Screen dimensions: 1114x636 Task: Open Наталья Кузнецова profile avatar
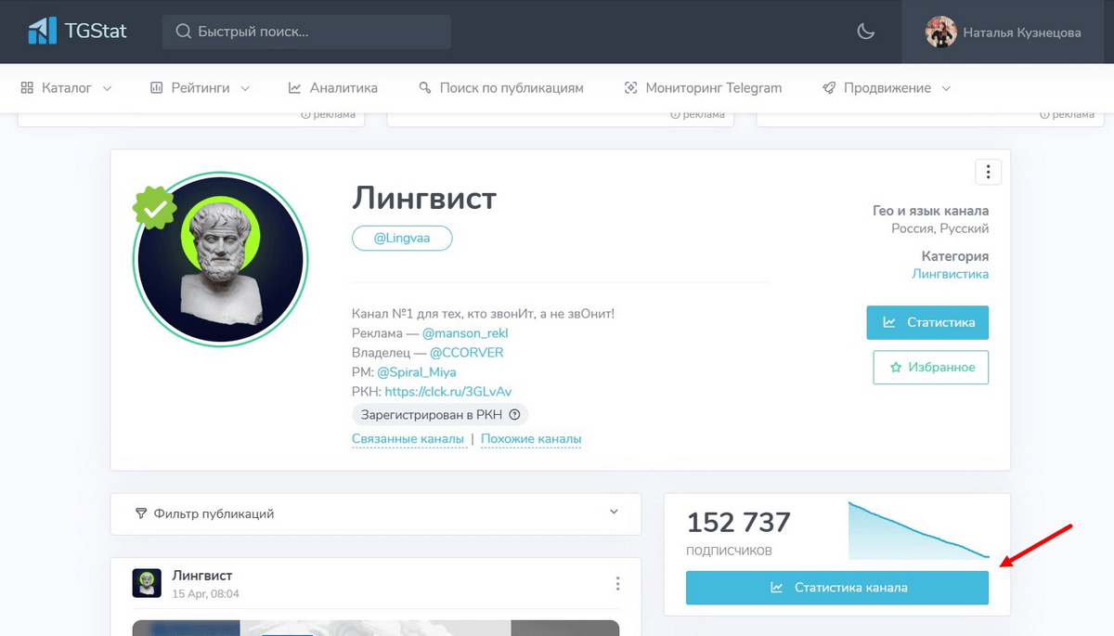click(940, 32)
